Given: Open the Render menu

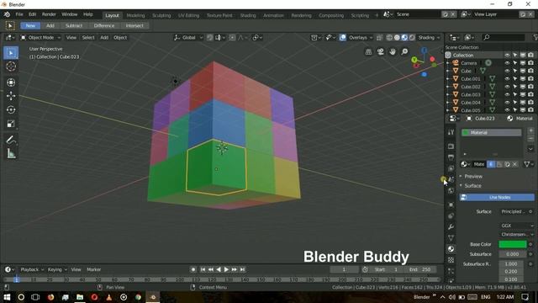Looking at the screenshot, I should (x=49, y=15).
